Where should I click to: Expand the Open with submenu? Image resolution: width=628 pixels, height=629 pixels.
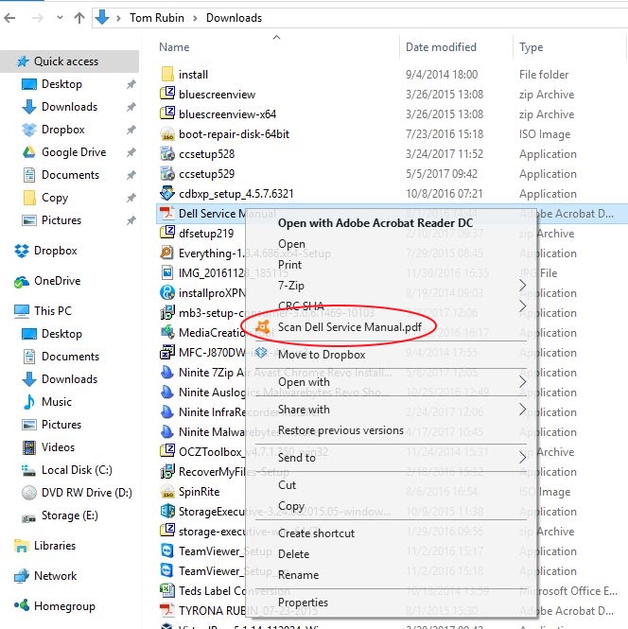[391, 382]
